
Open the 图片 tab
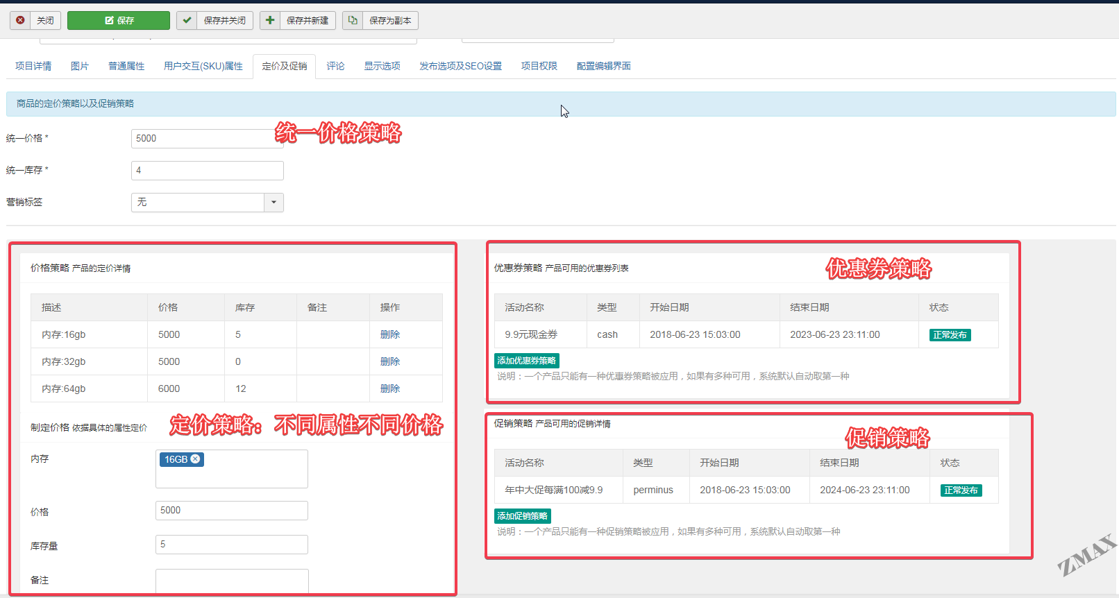click(x=80, y=66)
